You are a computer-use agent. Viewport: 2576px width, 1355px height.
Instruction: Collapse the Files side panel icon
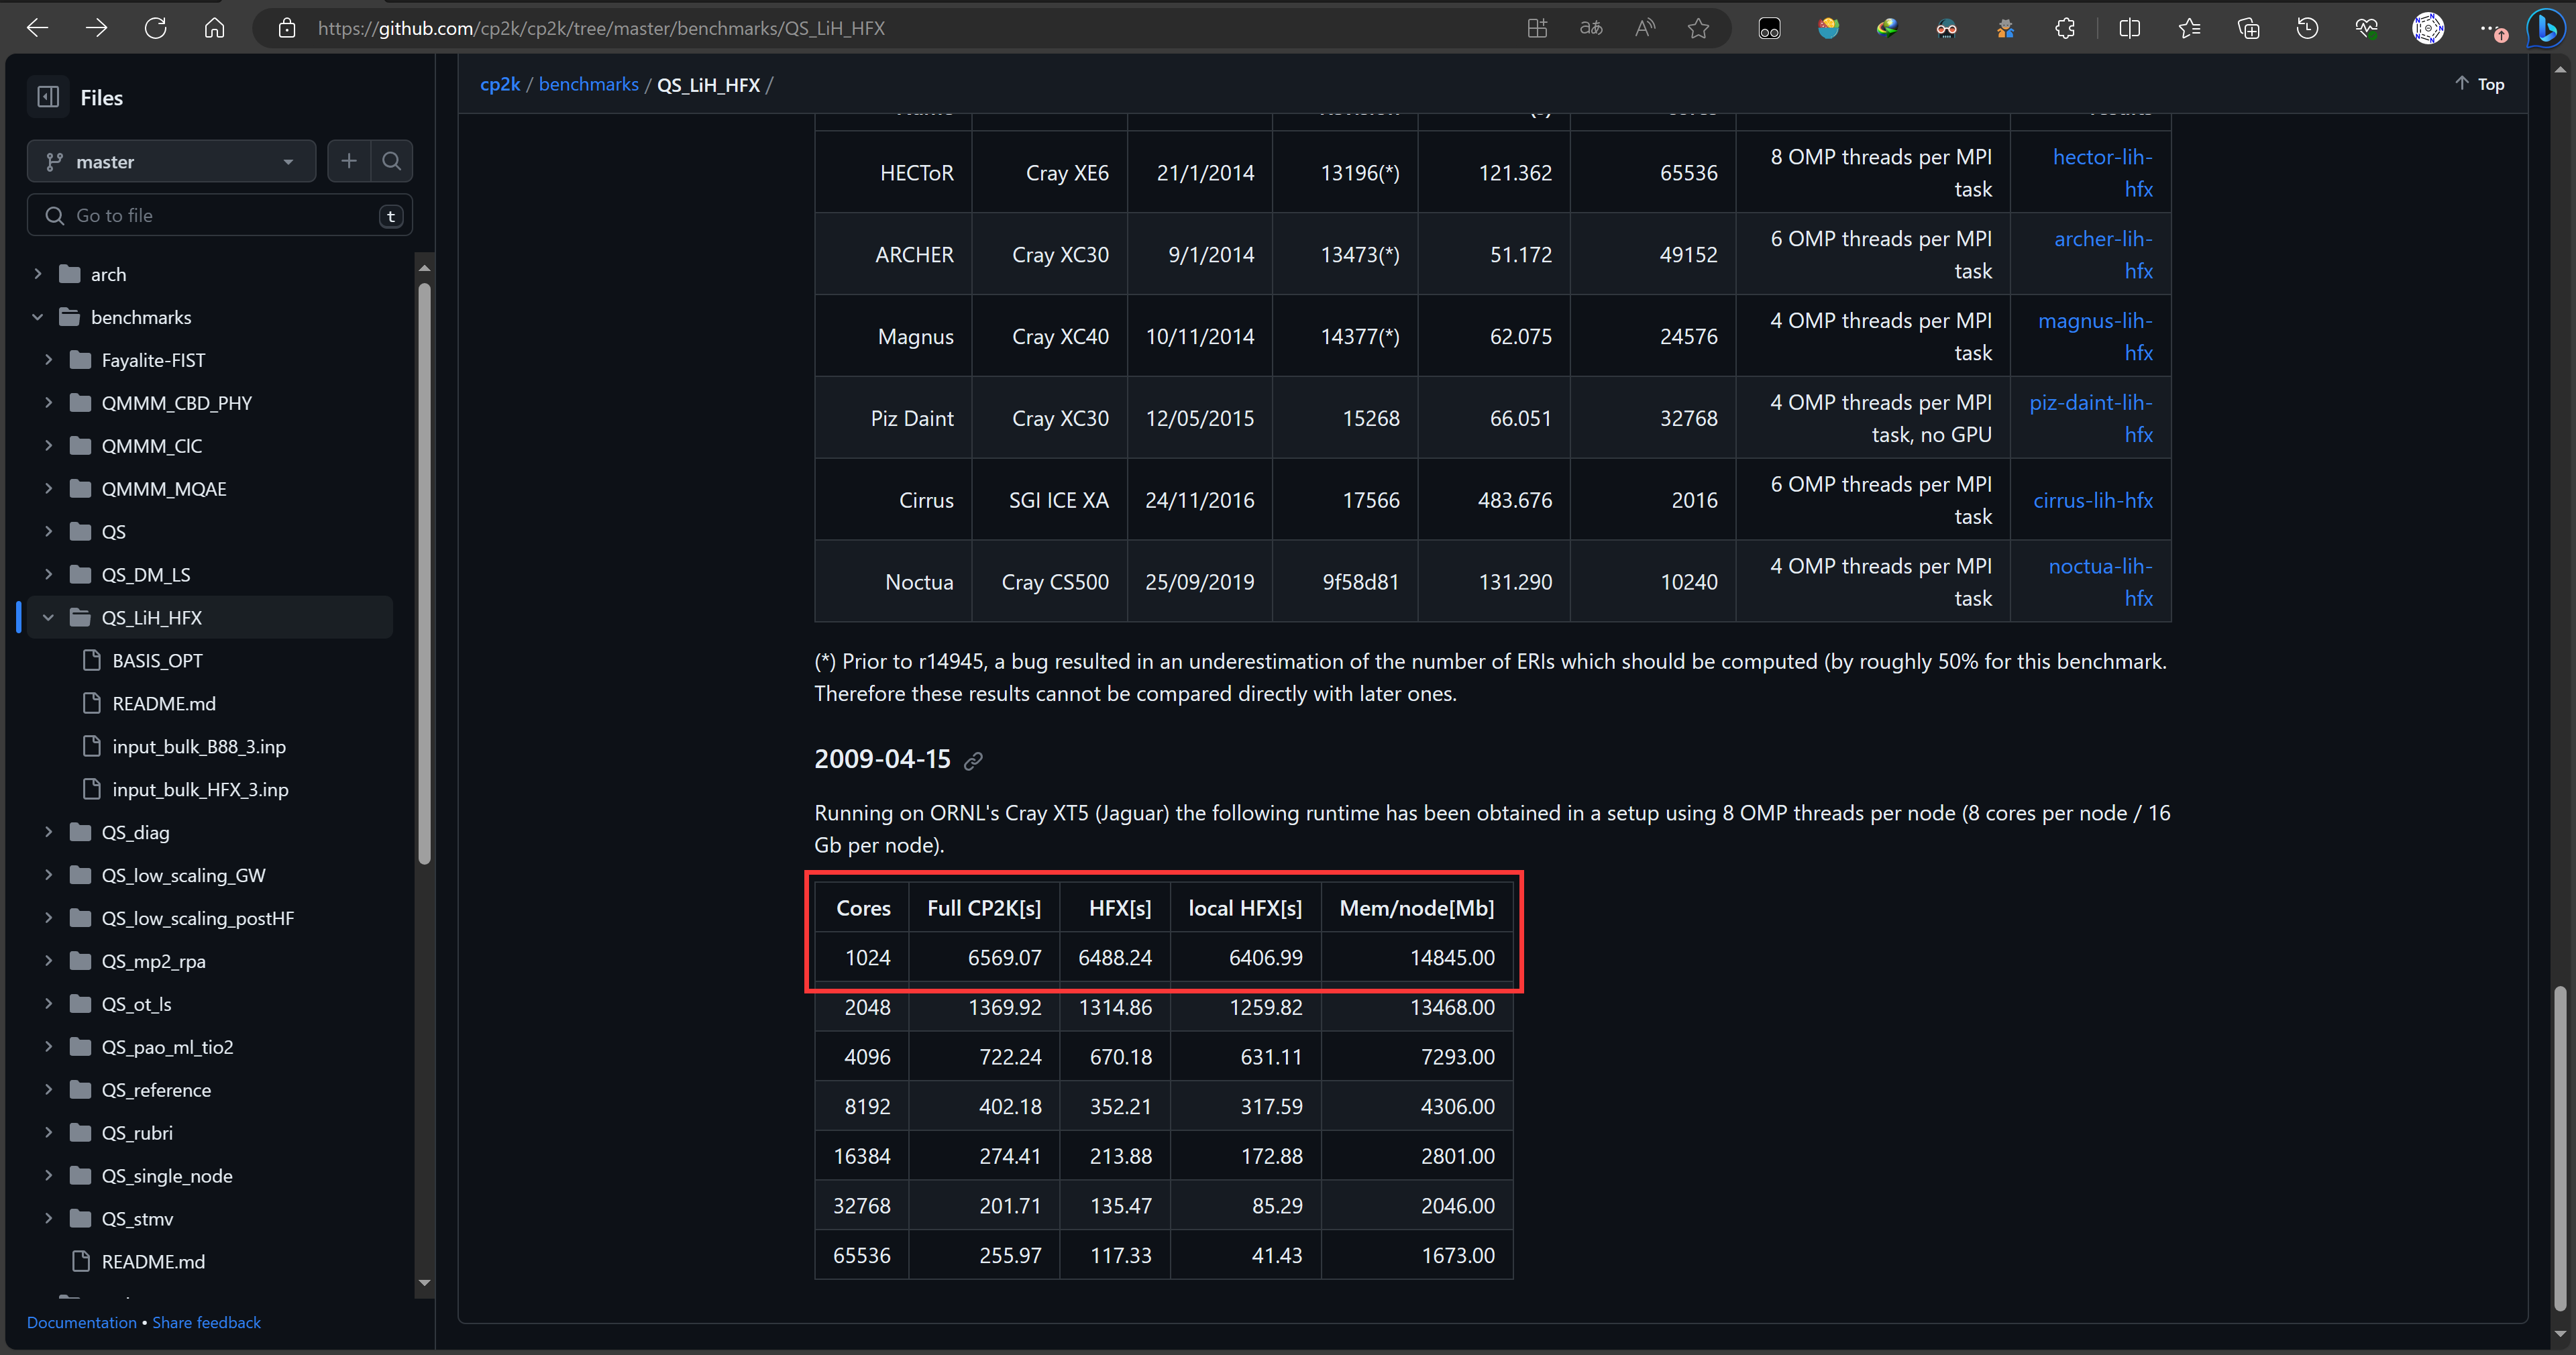48,97
